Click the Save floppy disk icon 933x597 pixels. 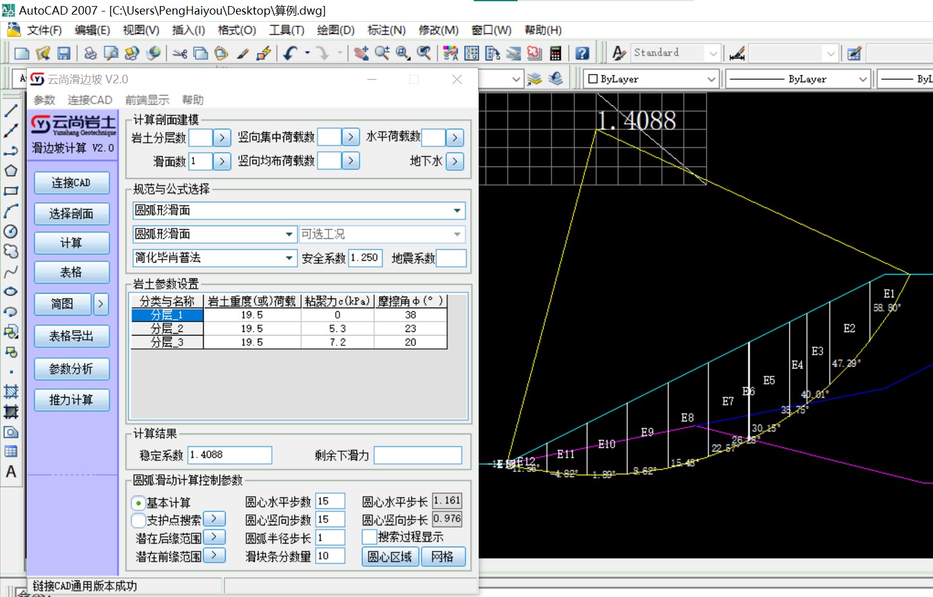pos(64,53)
